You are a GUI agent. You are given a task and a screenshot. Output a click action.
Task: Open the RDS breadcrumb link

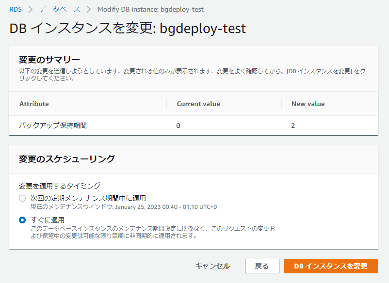click(16, 9)
